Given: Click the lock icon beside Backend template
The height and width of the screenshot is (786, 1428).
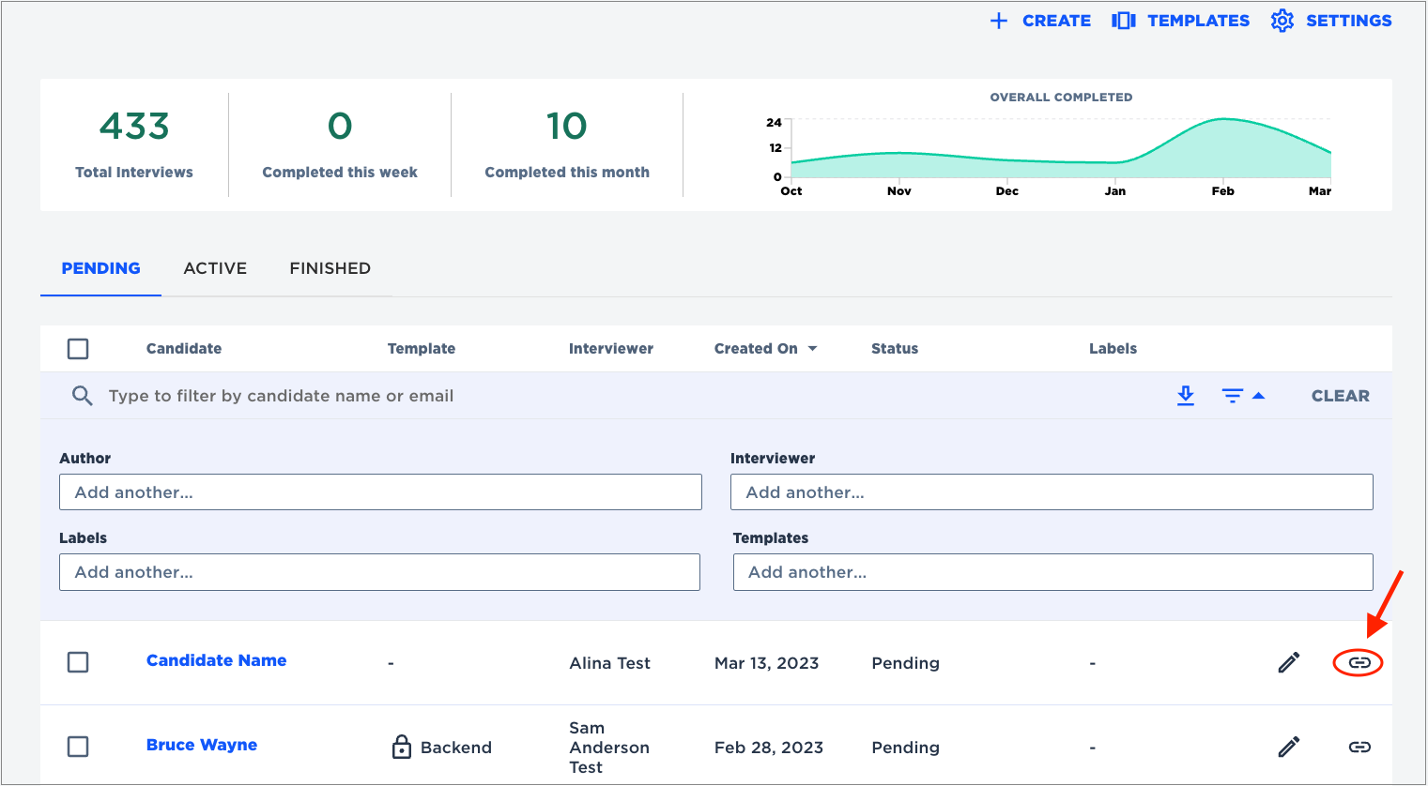Looking at the screenshot, I should coord(401,747).
